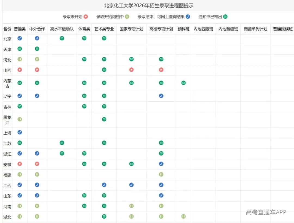Click 黑龙江 普通类 pause status icon
The width and height of the screenshot is (294, 223).
[20, 119]
